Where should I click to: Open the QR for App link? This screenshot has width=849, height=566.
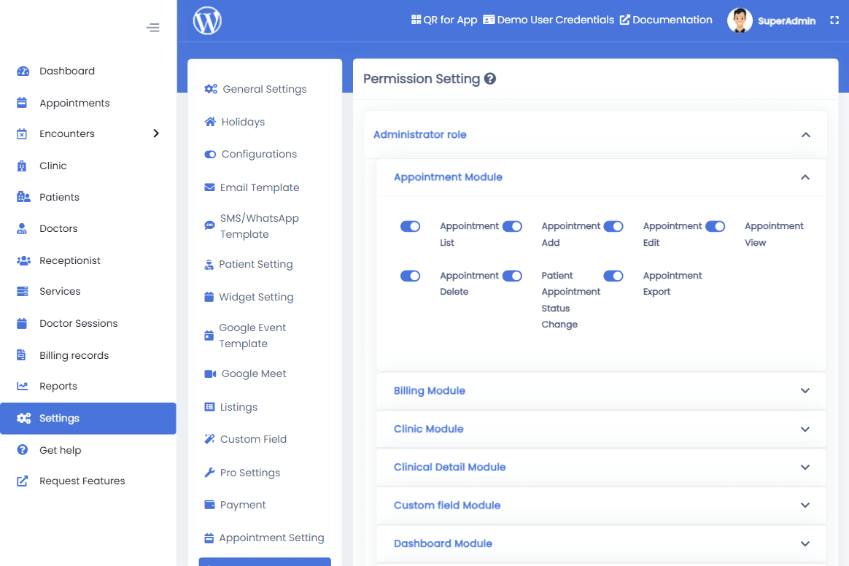click(444, 20)
